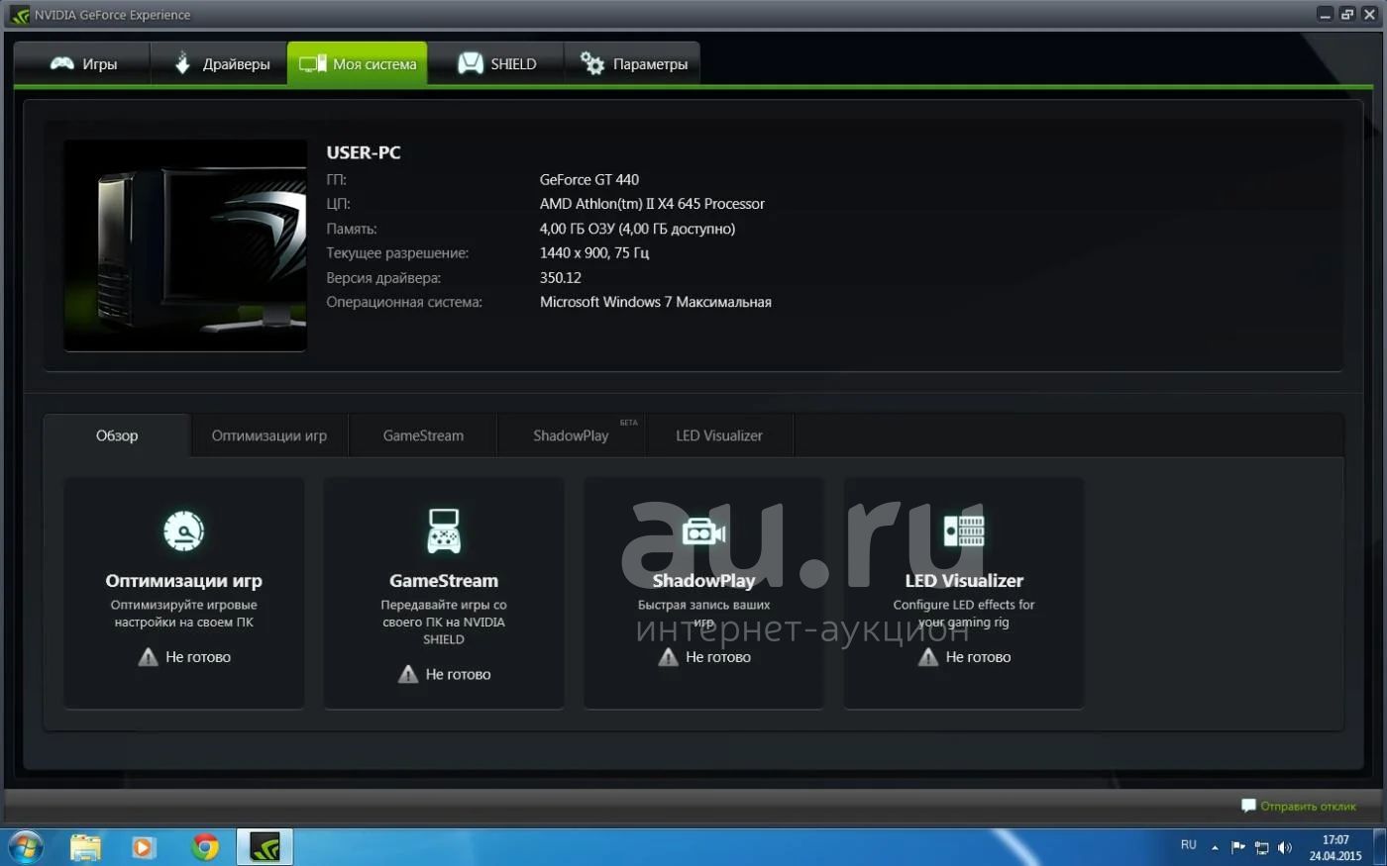Click the PC system image thumbnail
Viewport: 1387px width, 866px height.
(185, 245)
